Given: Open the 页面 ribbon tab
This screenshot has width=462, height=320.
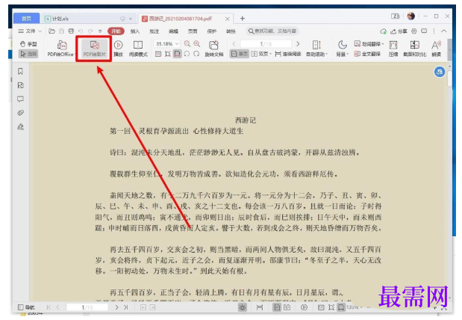Looking at the screenshot, I should 193,31.
